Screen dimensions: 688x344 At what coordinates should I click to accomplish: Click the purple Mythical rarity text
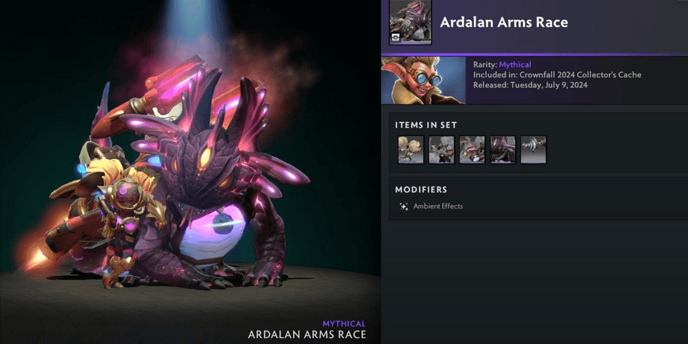click(x=515, y=65)
